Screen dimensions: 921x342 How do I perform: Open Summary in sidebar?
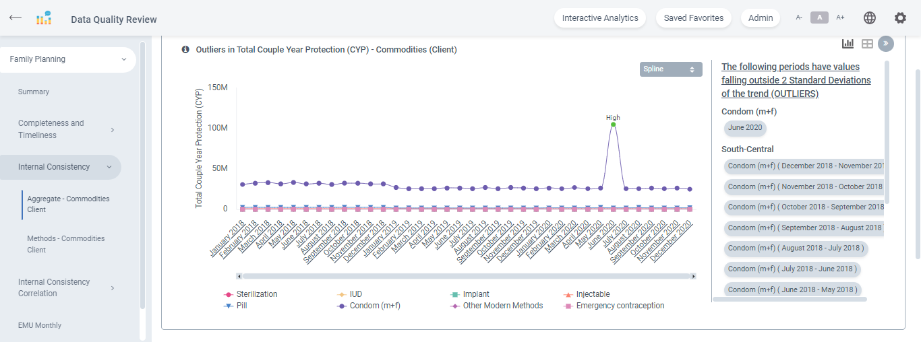pyautogui.click(x=34, y=92)
